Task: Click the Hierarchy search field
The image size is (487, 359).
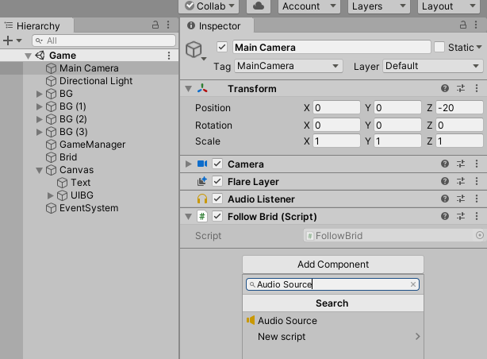Action: [x=104, y=41]
